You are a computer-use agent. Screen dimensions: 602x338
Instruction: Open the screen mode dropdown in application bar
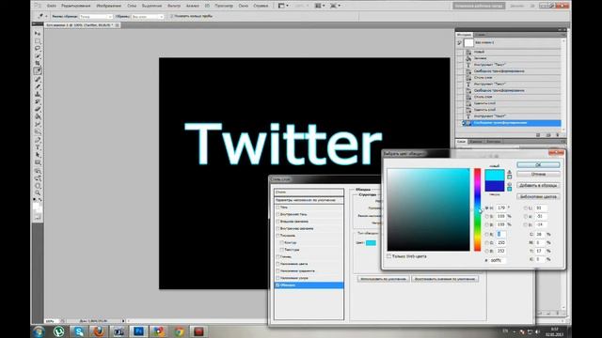pyautogui.click(x=335, y=6)
